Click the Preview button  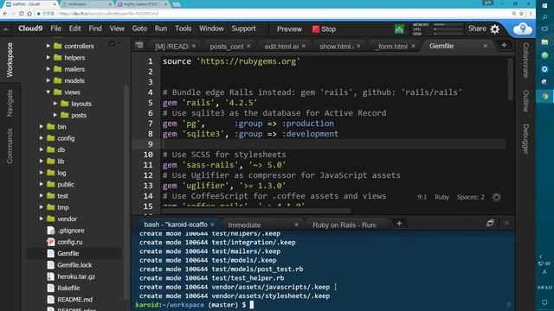point(289,29)
